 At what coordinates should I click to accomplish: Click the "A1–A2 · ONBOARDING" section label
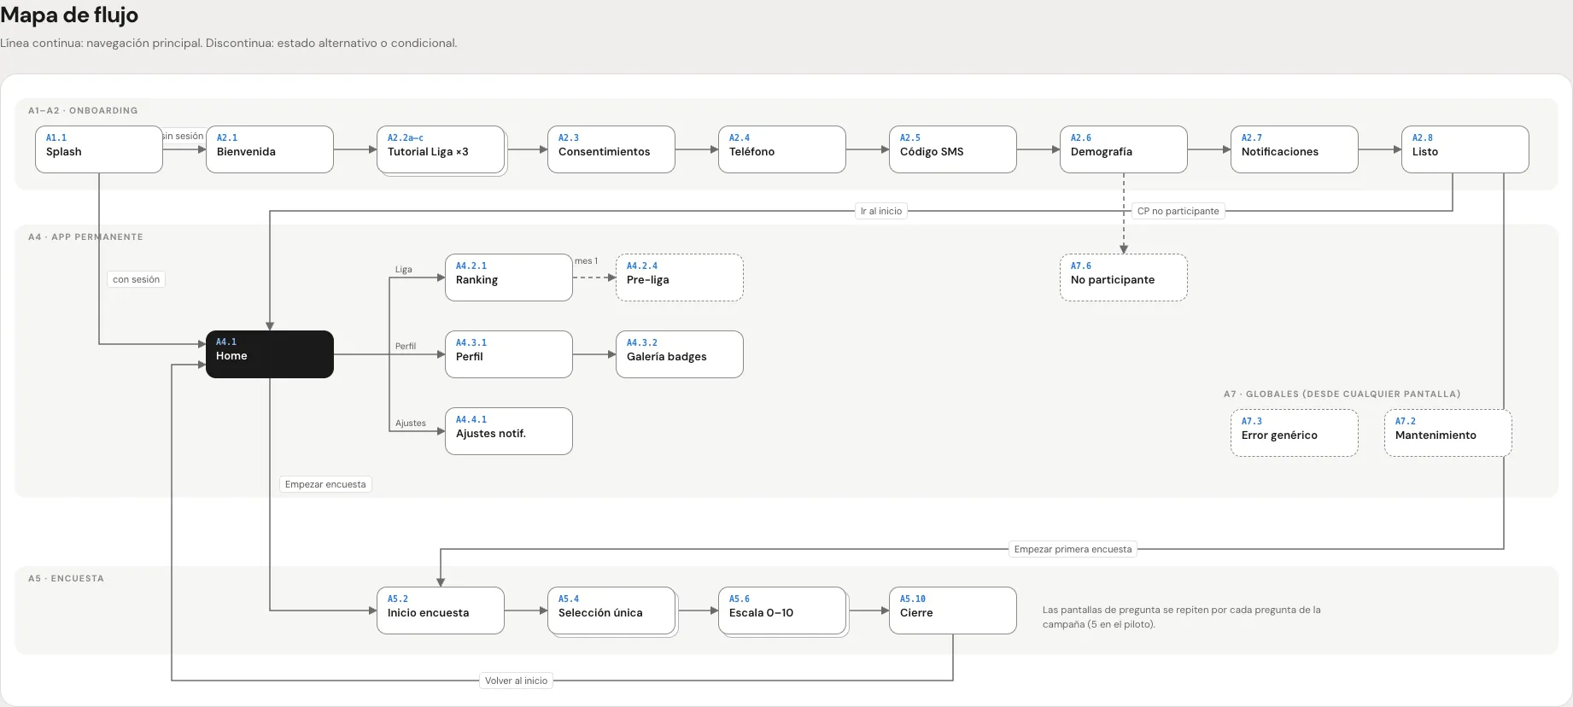click(83, 110)
